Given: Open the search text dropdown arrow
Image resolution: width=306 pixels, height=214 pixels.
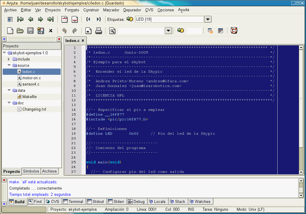Looking at the screenshot, I should (168, 31).
